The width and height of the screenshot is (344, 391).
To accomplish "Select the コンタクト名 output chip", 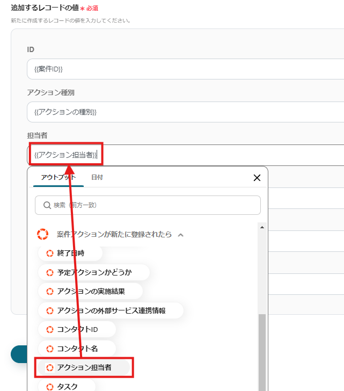I will tap(77, 349).
